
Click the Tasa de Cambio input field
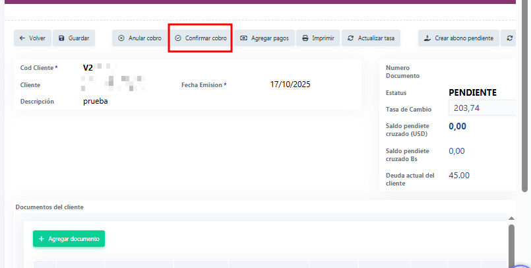(482, 108)
